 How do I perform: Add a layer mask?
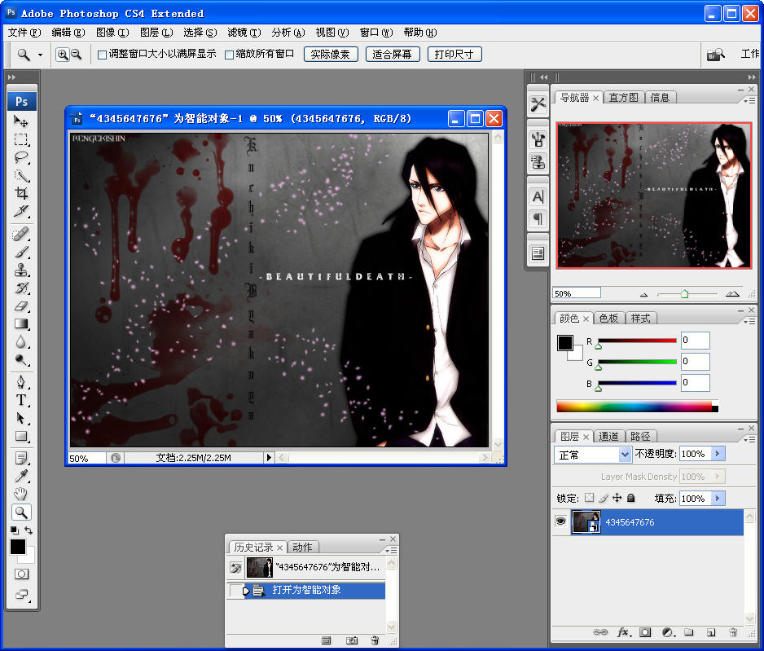[645, 632]
